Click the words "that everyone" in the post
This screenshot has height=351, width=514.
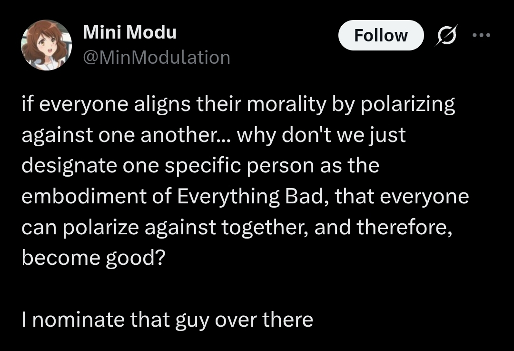[x=402, y=197]
